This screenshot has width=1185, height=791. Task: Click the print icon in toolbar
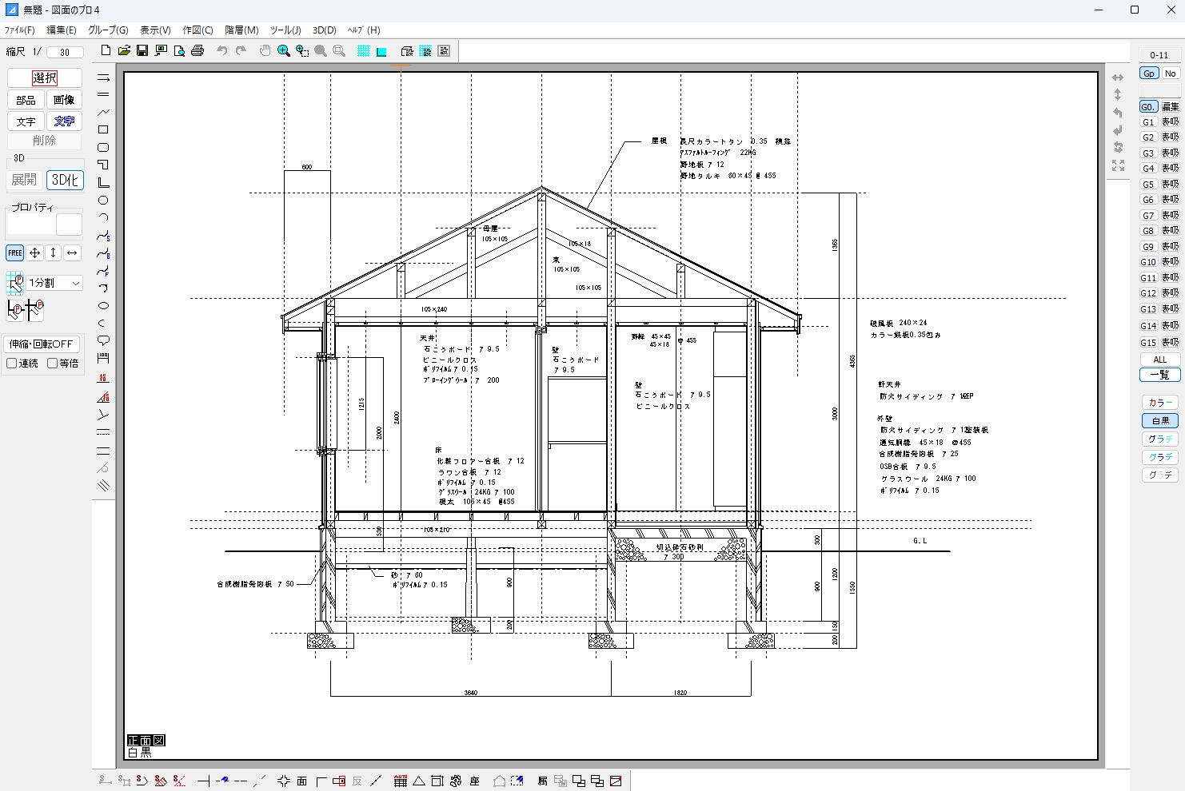(x=197, y=51)
